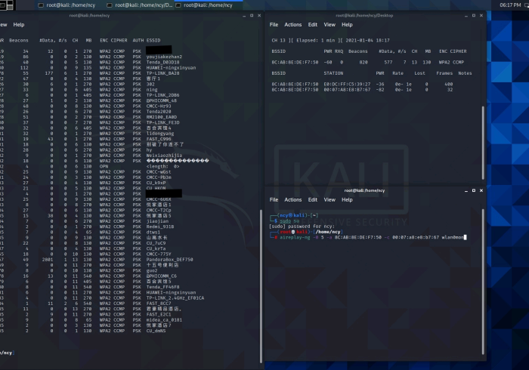Open View menu in the aireplay-ng terminal

click(329, 200)
